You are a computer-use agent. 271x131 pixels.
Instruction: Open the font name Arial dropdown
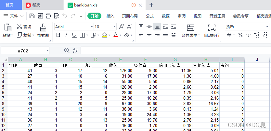(92, 27)
